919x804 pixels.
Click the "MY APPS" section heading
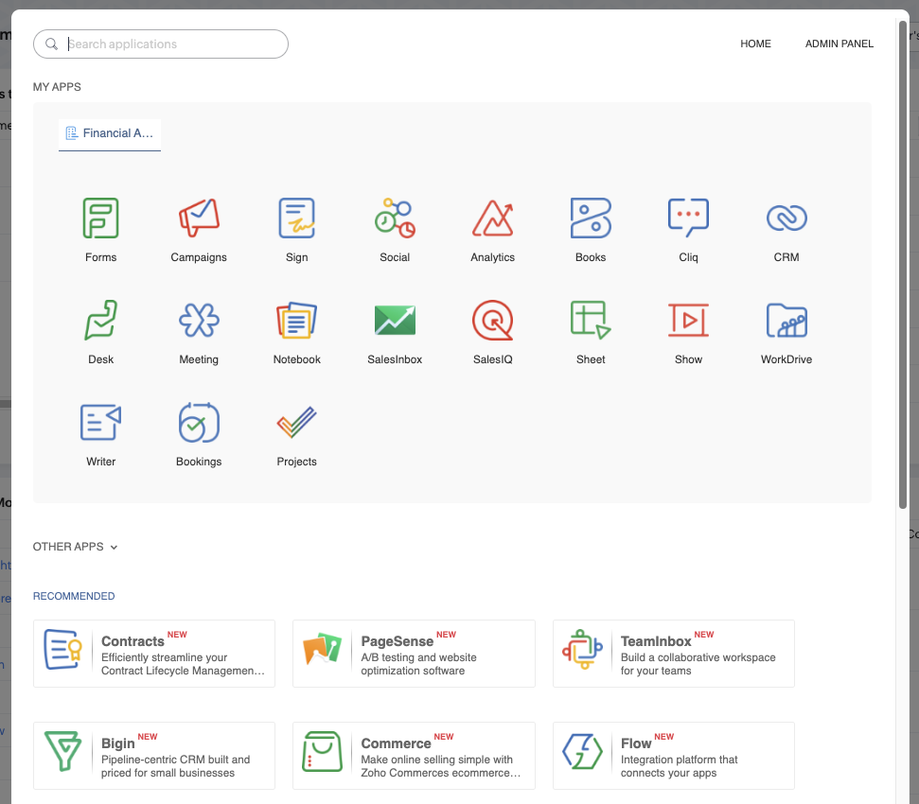click(57, 87)
